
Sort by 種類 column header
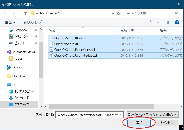[x=163, y=30]
